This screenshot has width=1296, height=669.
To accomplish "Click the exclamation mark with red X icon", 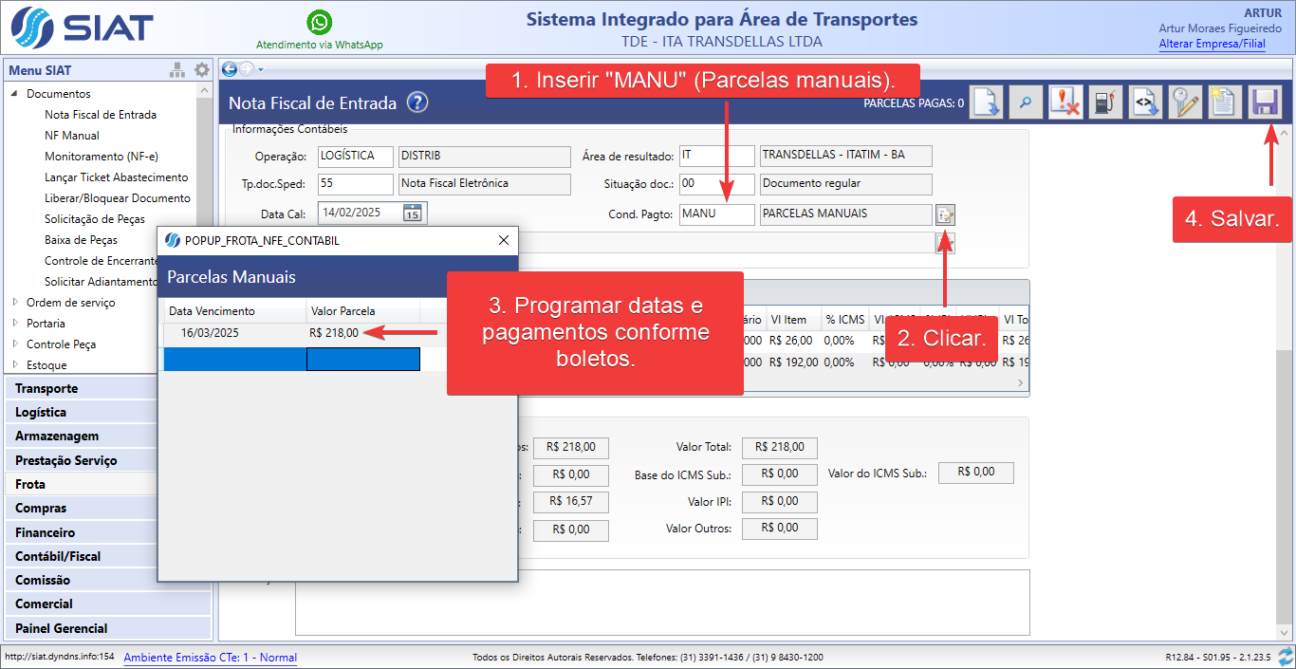I will tap(1065, 102).
